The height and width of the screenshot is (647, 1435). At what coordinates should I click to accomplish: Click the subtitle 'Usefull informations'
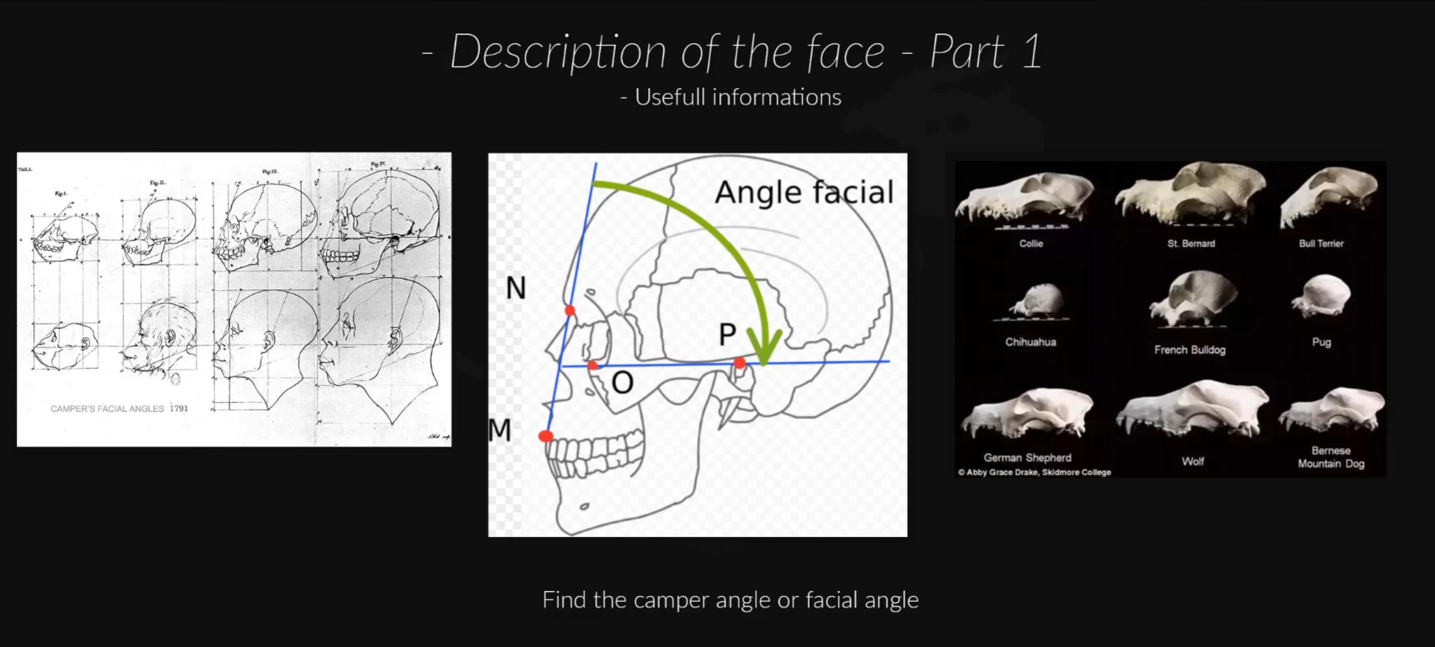click(x=731, y=97)
